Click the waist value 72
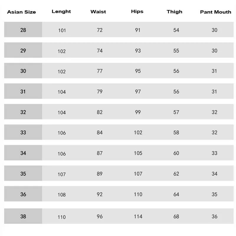 pyautogui.click(x=100, y=30)
